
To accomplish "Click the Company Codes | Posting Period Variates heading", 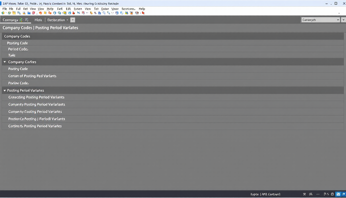I will tap(40, 28).
